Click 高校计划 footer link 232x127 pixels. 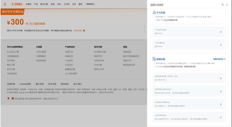click(127, 61)
